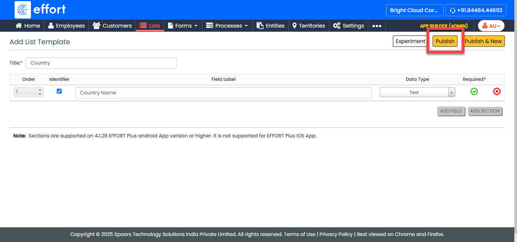The image size is (517, 242).
Task: Click the Publish button
Action: point(445,41)
